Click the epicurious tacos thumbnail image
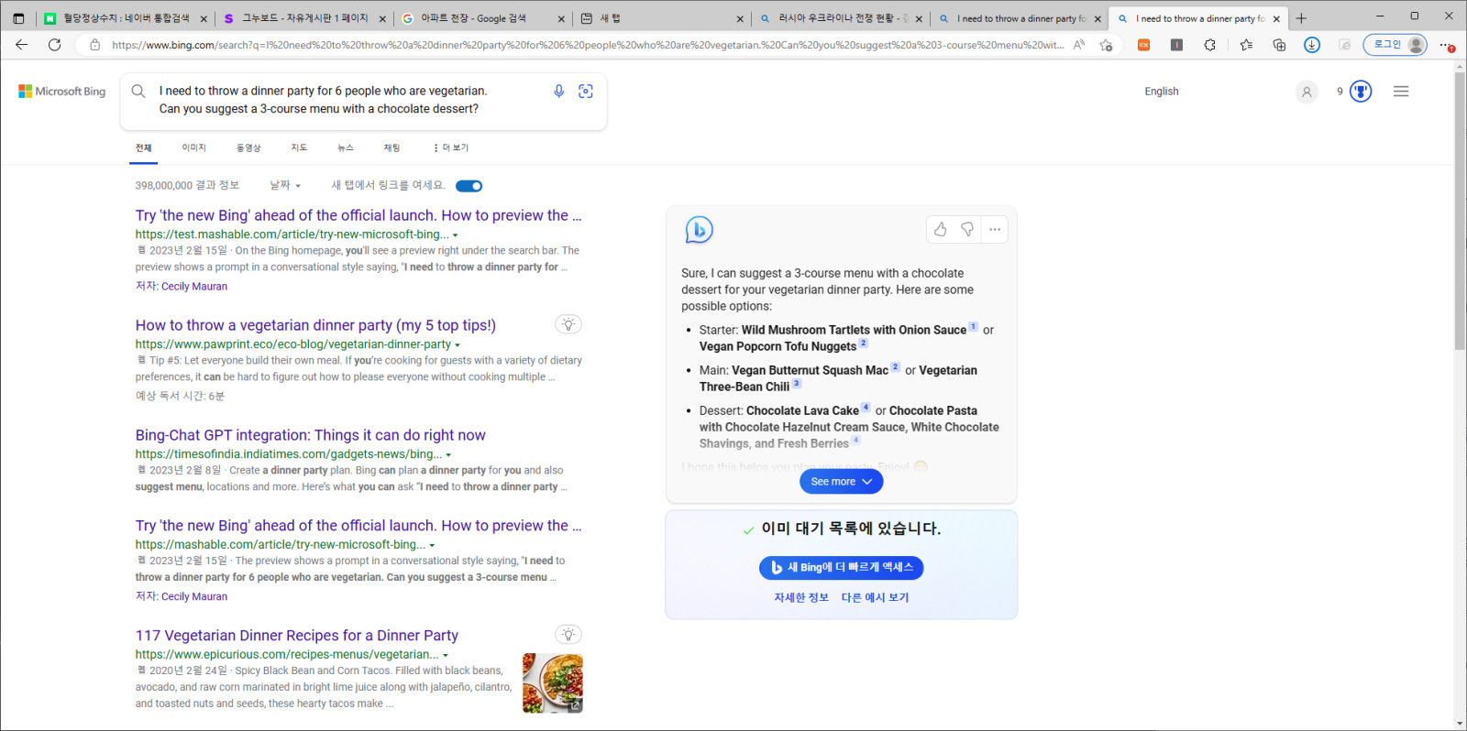1467x731 pixels. click(553, 683)
